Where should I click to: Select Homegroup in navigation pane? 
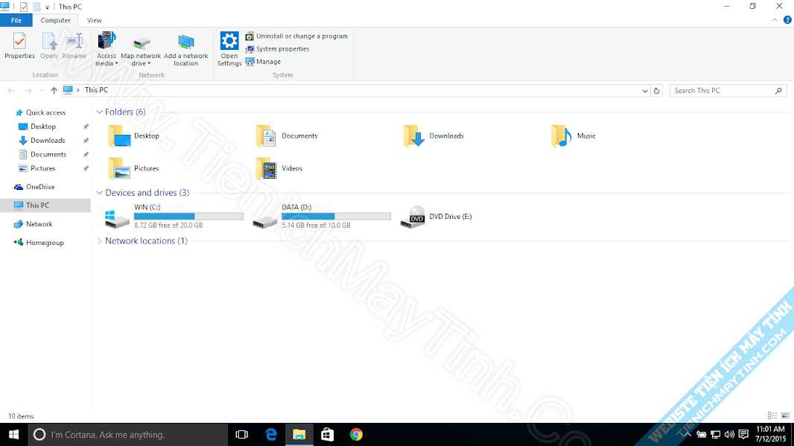click(x=45, y=243)
